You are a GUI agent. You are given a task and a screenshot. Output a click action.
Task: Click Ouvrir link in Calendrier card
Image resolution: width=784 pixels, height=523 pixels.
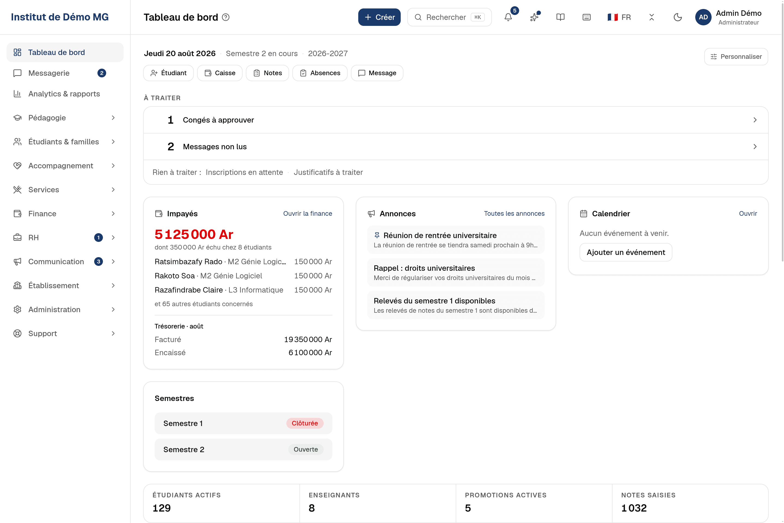click(748, 214)
